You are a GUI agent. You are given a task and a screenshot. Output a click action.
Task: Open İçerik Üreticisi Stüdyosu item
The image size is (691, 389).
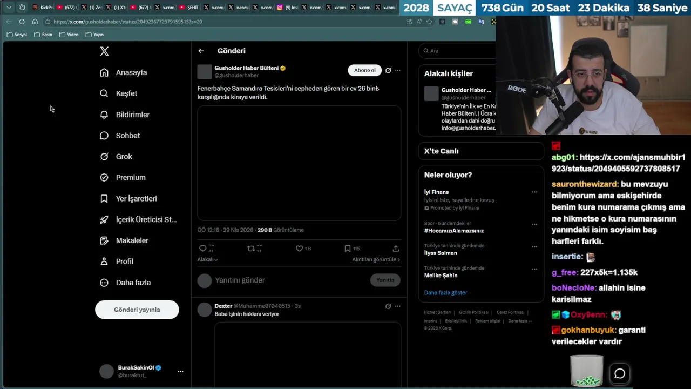point(138,219)
